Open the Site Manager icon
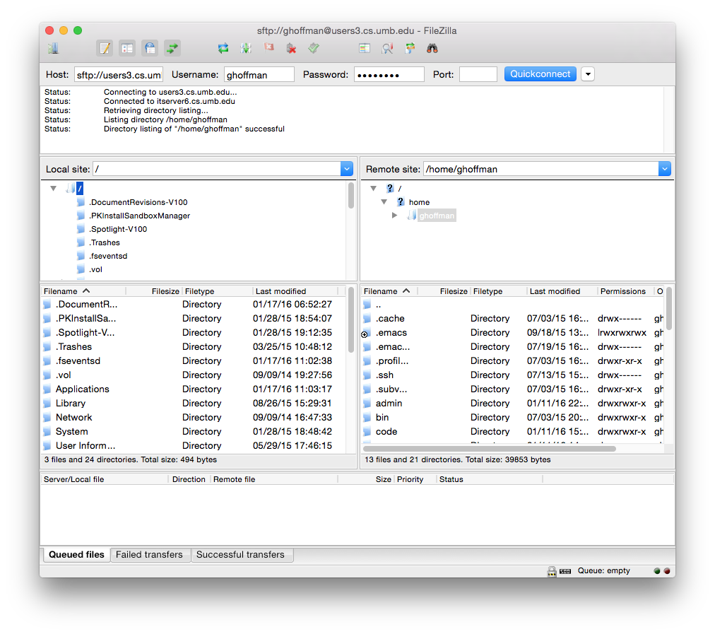 coord(54,48)
